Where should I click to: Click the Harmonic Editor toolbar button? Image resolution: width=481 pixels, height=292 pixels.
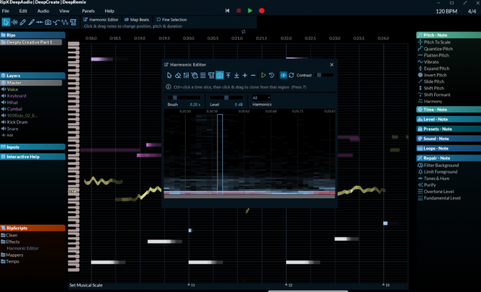click(x=101, y=20)
